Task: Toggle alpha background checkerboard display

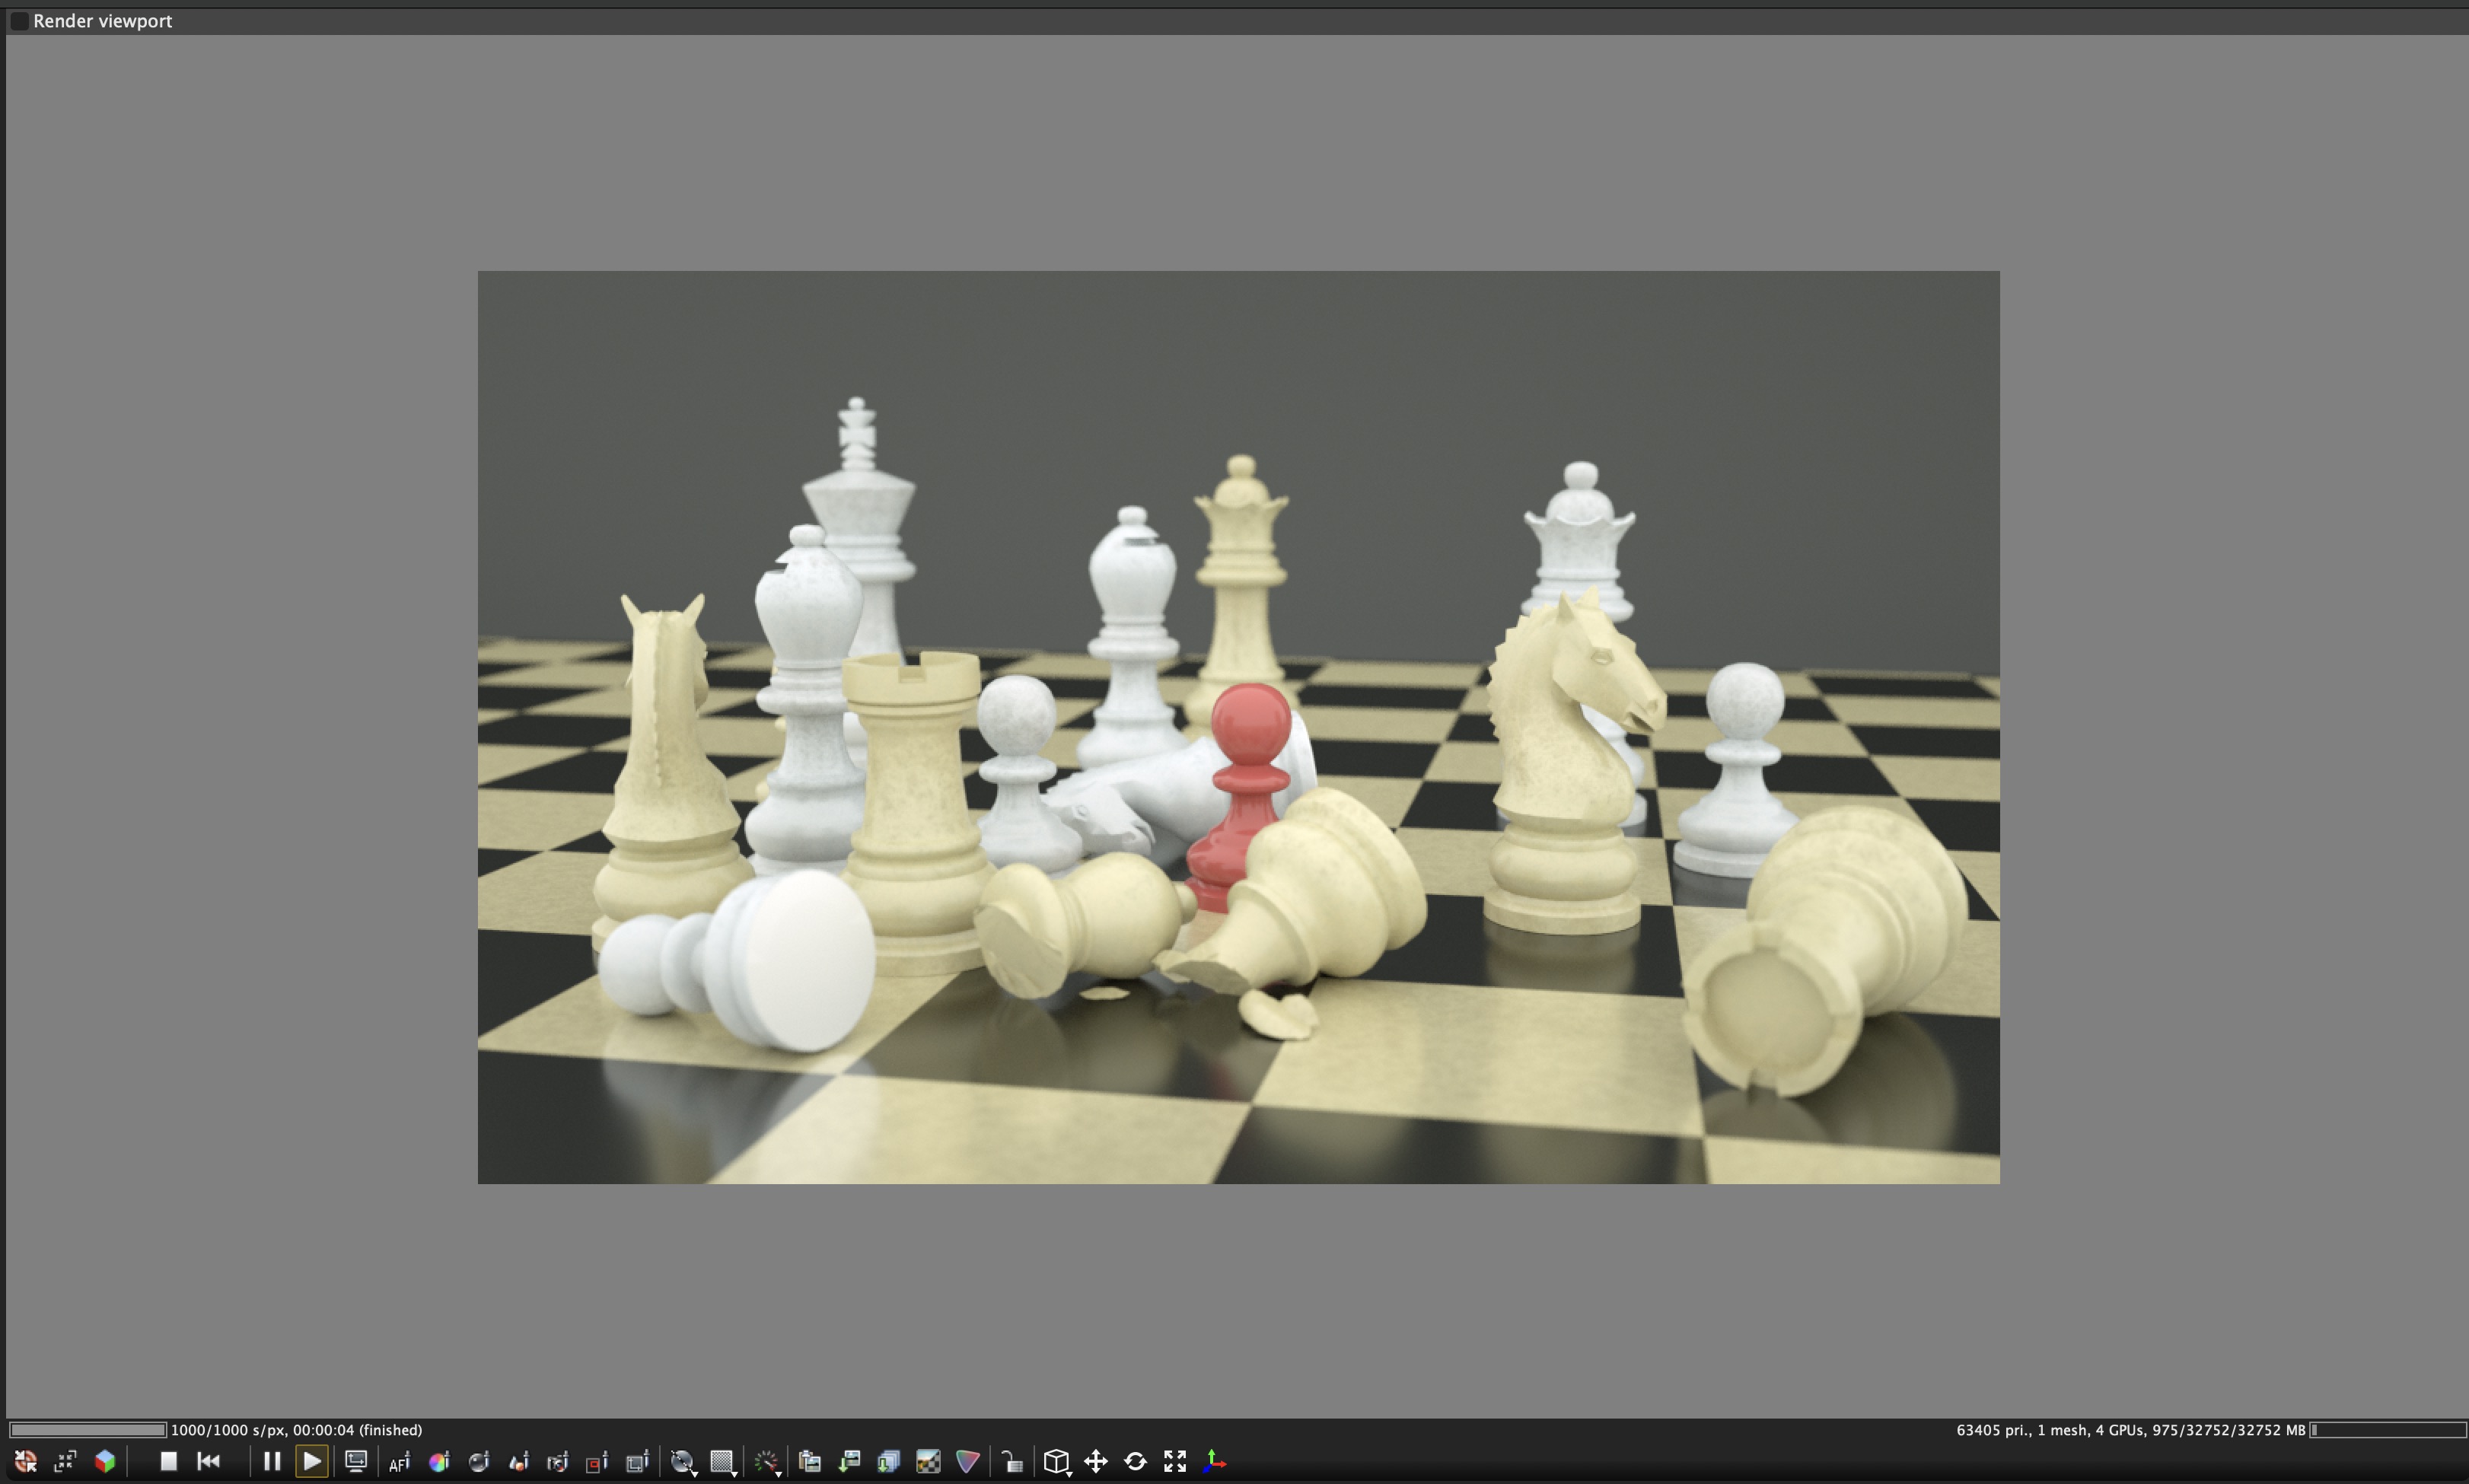Action: [928, 1462]
